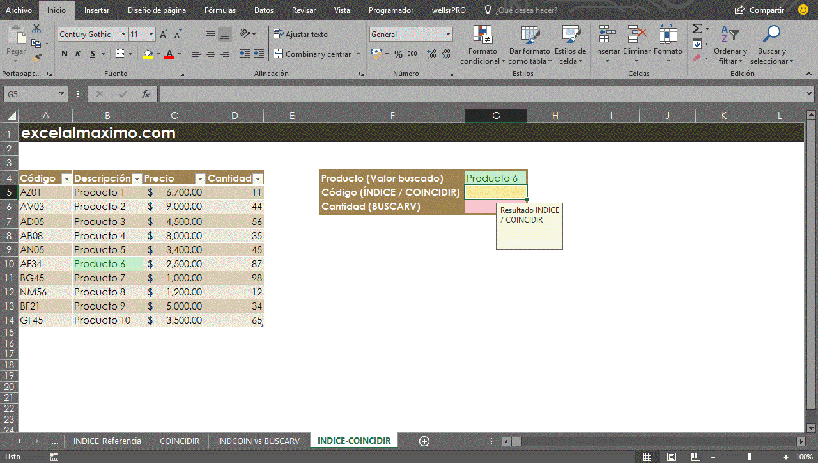
Task: Open the Código column filter
Action: (66, 178)
